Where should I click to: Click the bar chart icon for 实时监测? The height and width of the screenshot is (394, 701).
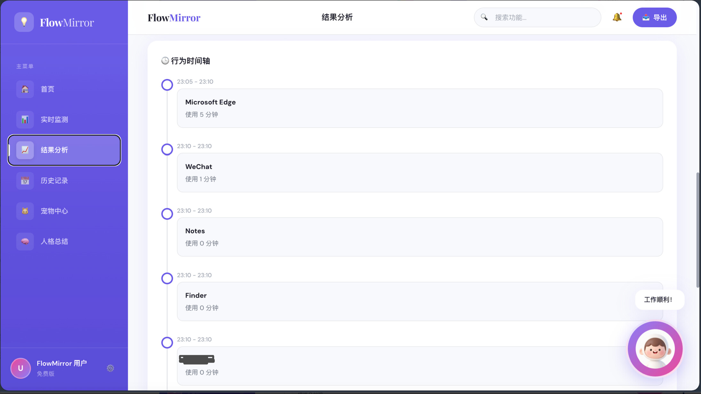coord(25,119)
